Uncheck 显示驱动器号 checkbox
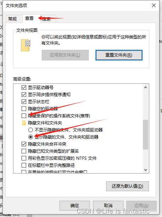The height and width of the screenshot is (217, 162). click(24, 87)
